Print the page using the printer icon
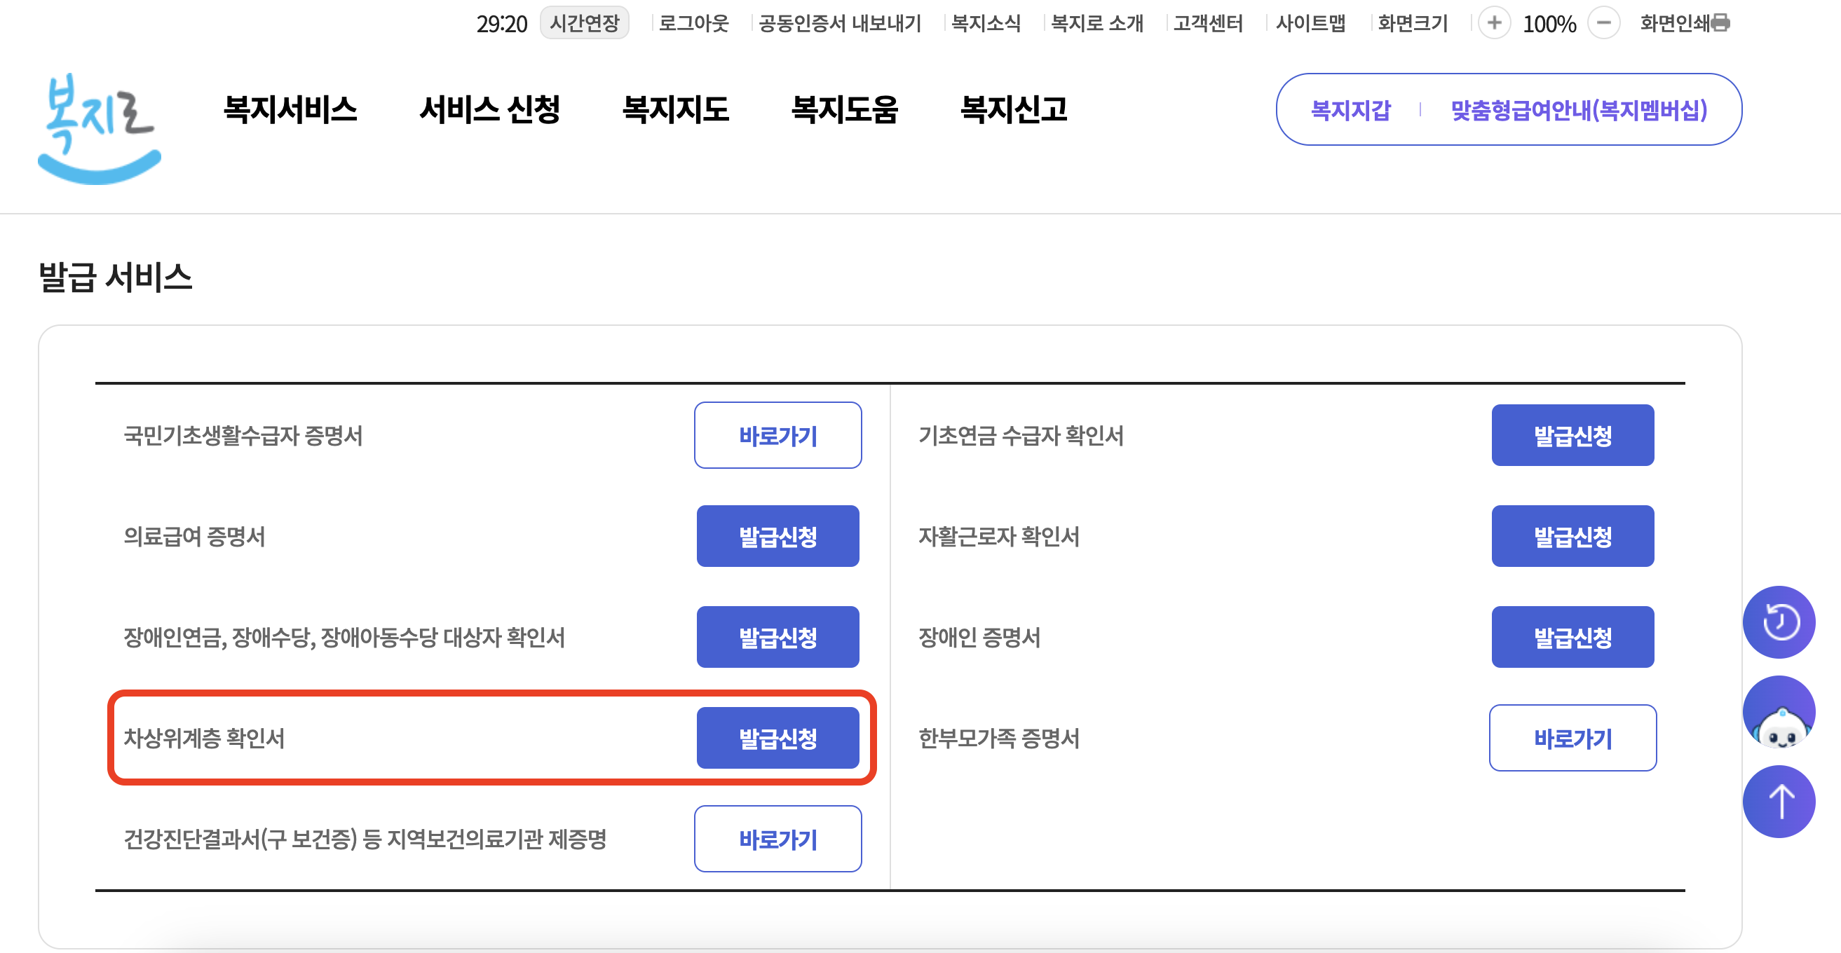Screen dimensions: 1841x953 1721,23
